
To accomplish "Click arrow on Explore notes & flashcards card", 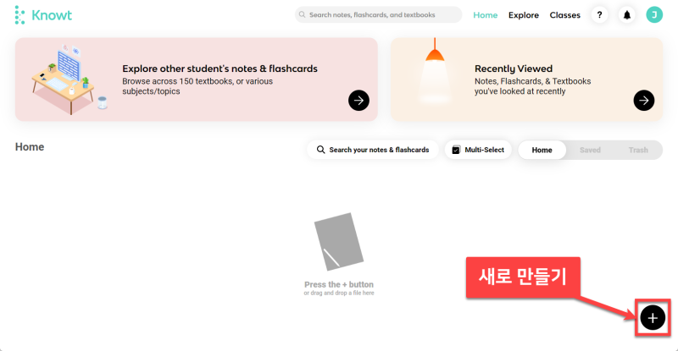I will (358, 101).
